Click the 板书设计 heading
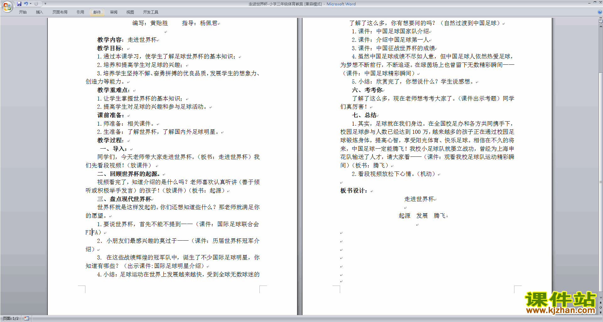This screenshot has width=603, height=322. pos(354,191)
